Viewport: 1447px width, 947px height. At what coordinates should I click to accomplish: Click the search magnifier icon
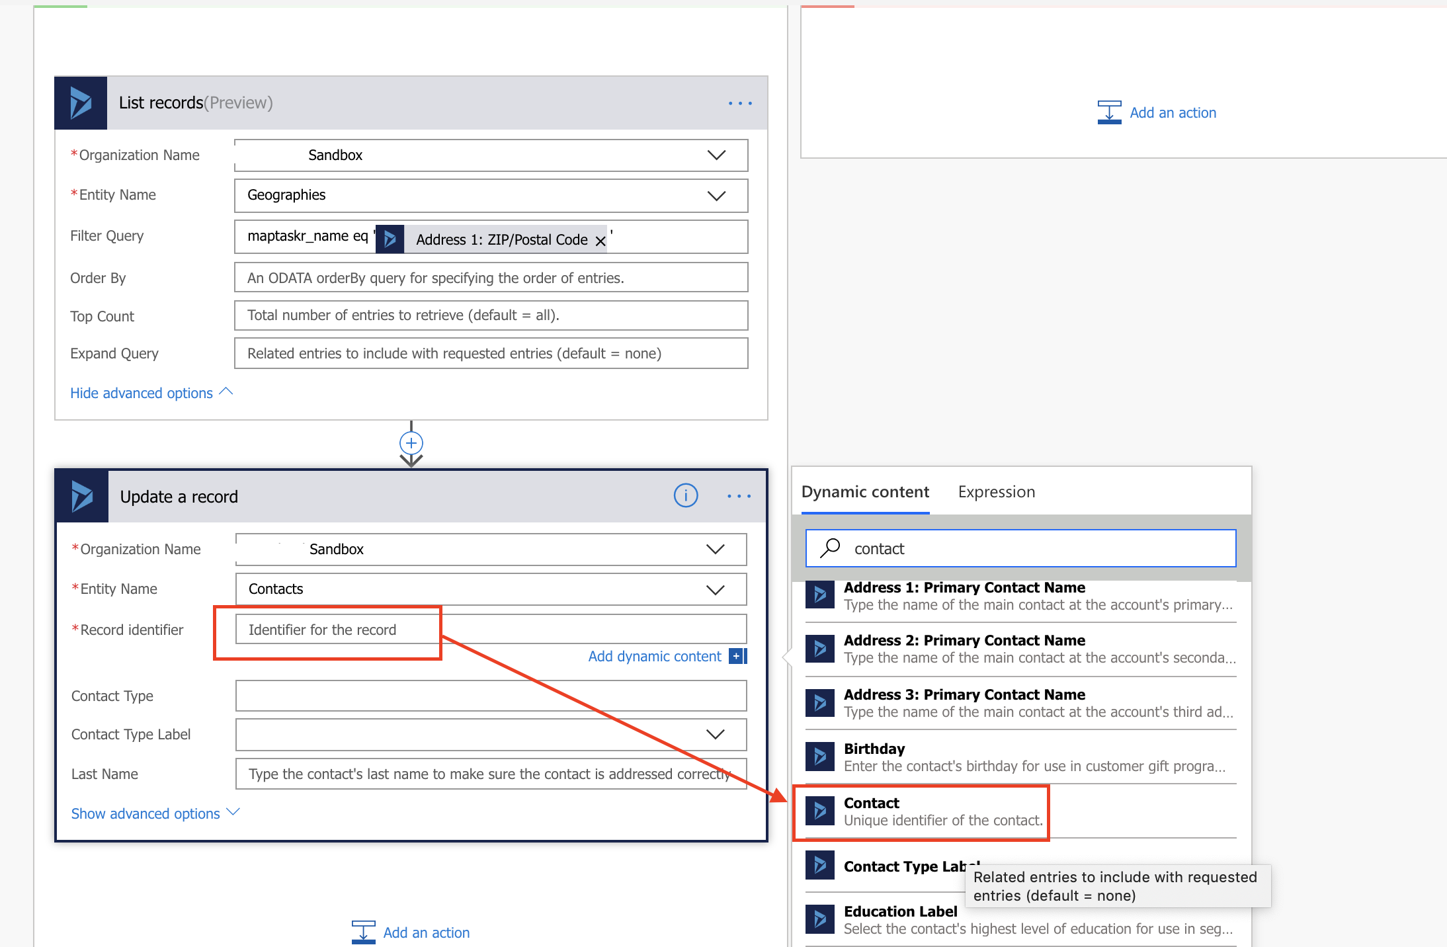(x=830, y=548)
